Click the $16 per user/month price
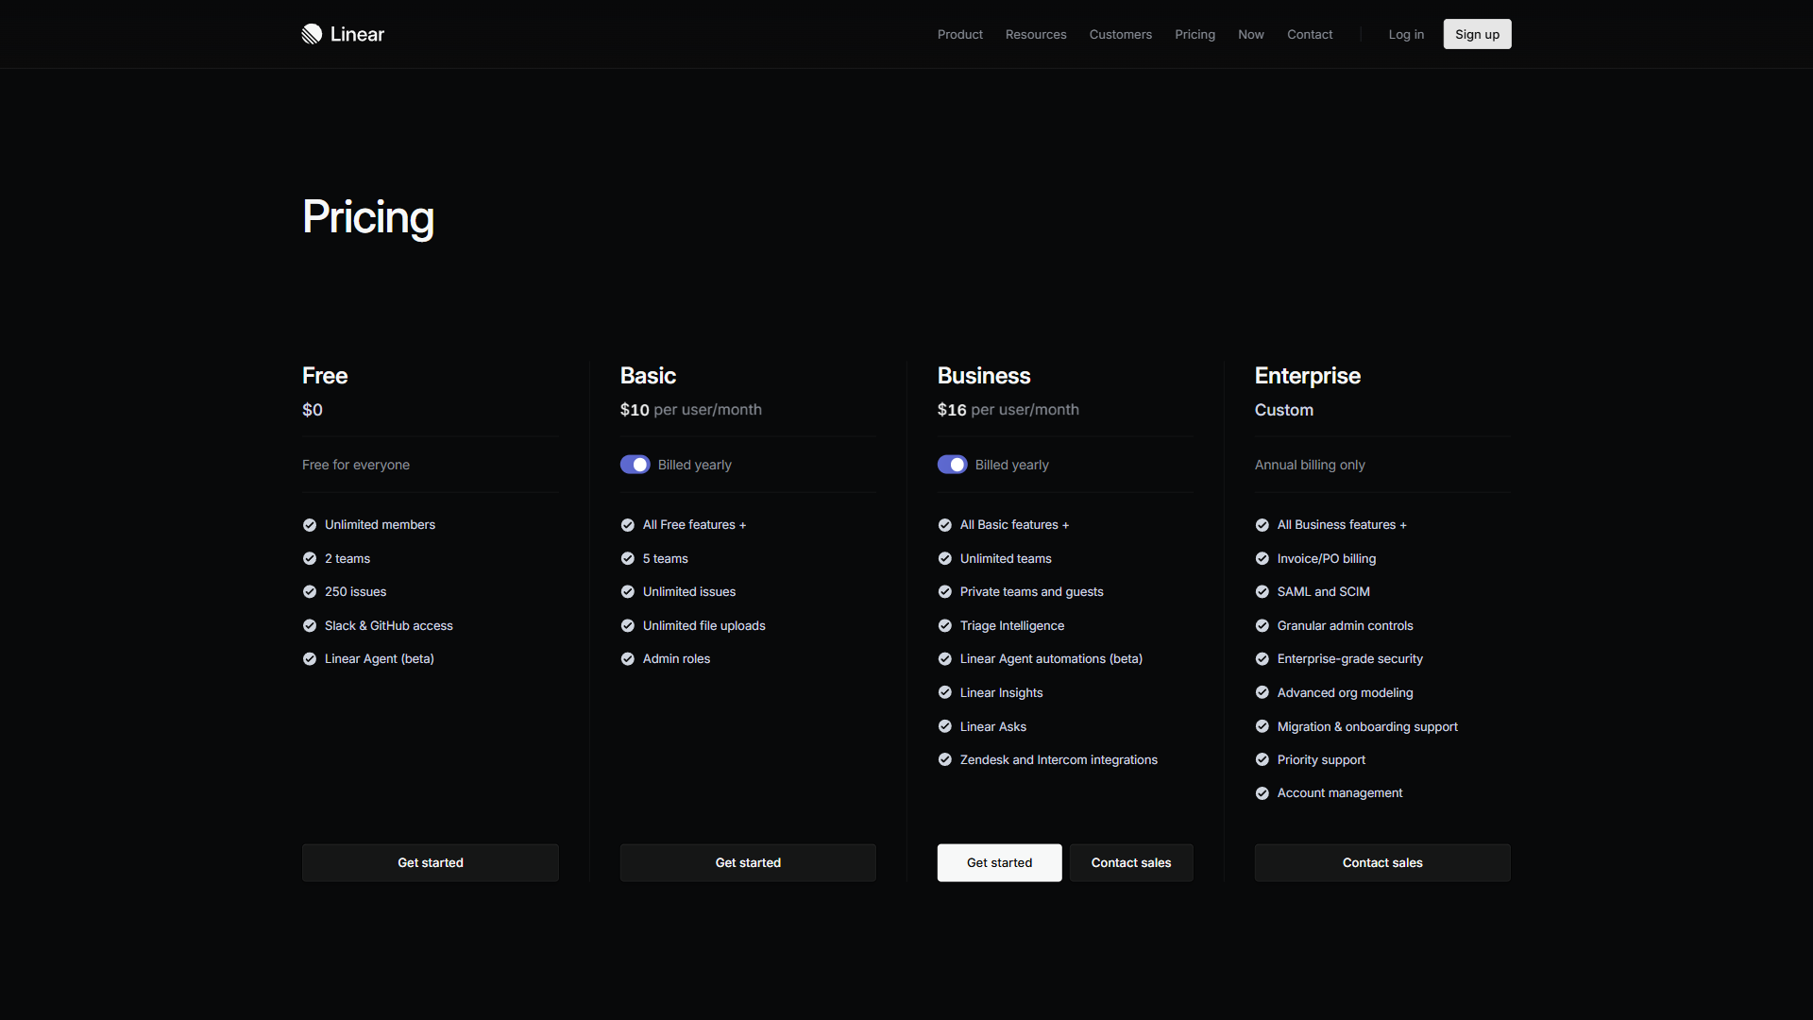Image resolution: width=1813 pixels, height=1020 pixels. tap(1008, 410)
